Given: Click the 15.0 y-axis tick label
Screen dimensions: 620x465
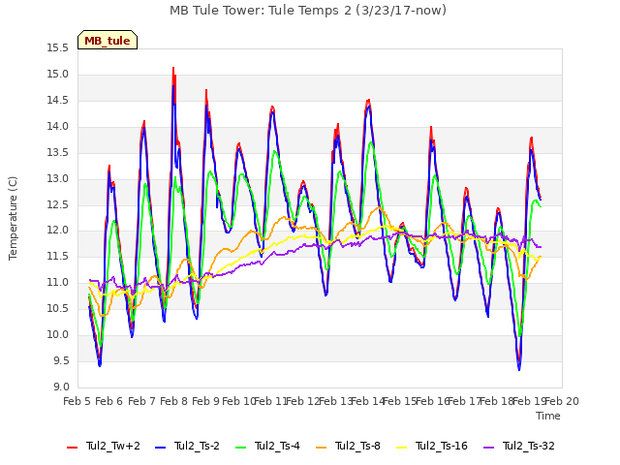Looking at the screenshot, I should 58,75.
